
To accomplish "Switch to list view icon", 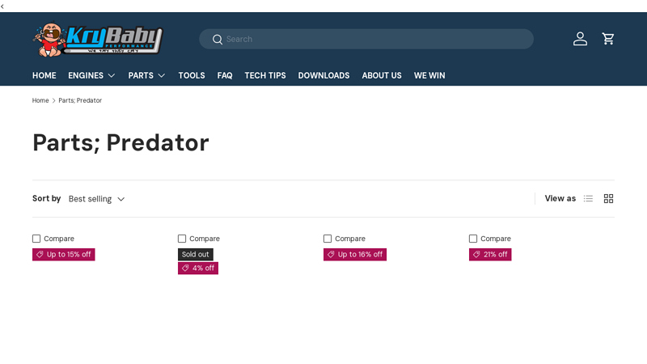I will pyautogui.click(x=588, y=198).
